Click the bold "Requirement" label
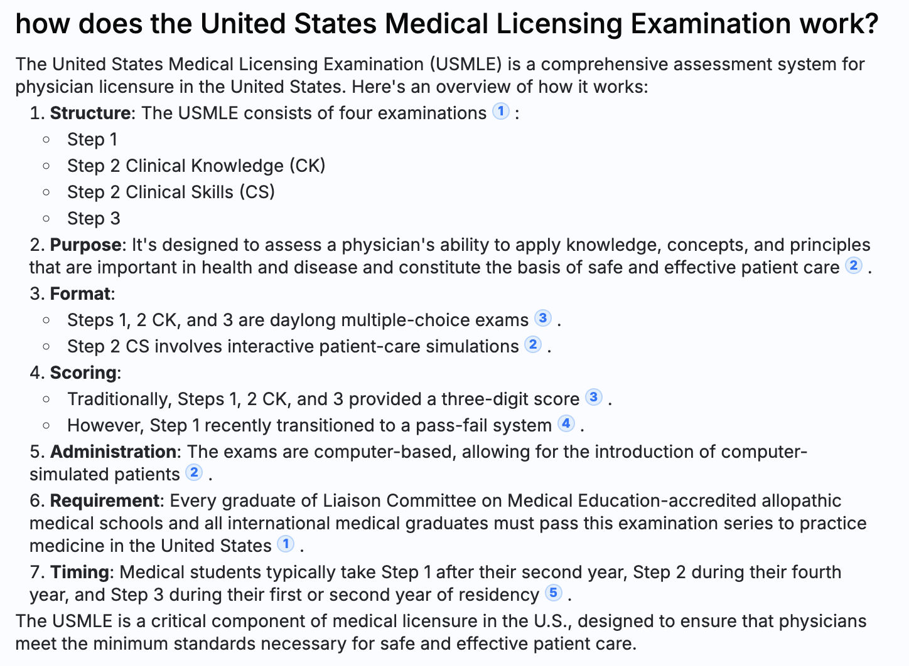 pyautogui.click(x=104, y=500)
